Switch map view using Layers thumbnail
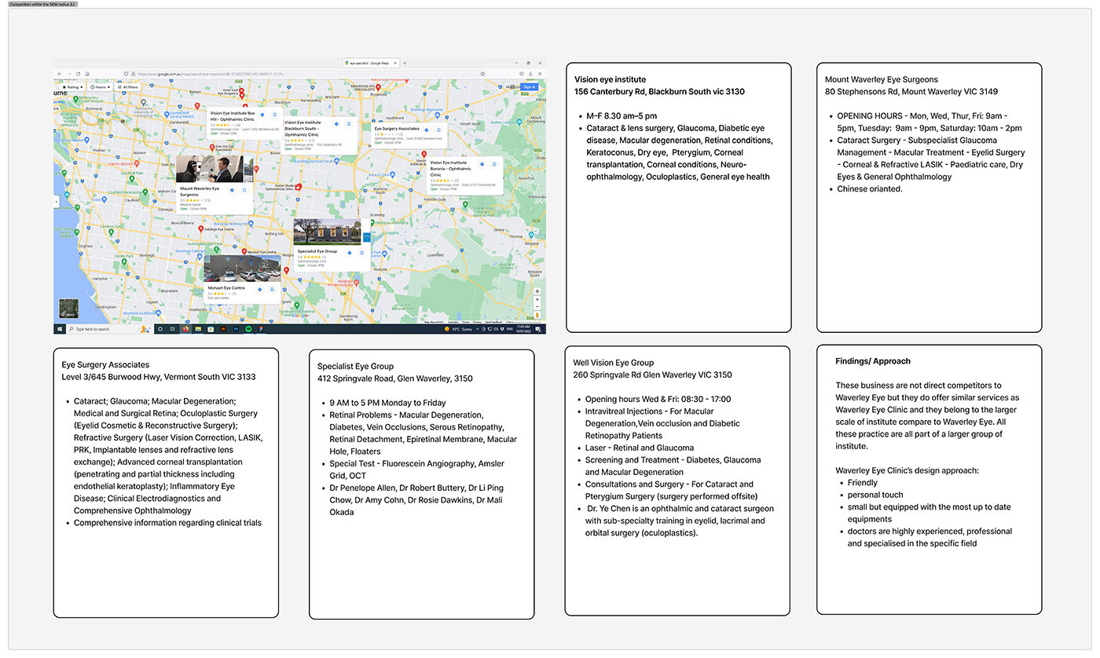The height and width of the screenshot is (658, 1100). 69,308
